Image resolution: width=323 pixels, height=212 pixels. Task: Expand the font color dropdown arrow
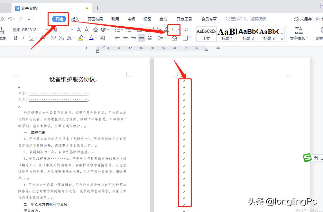95,38
